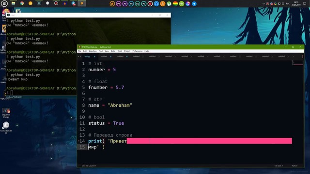
Task: Click the cmd window prompt cursor
Action: point(12,92)
